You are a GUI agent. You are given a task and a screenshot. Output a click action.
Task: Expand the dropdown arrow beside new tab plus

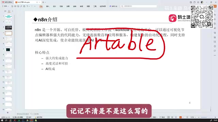45,2
